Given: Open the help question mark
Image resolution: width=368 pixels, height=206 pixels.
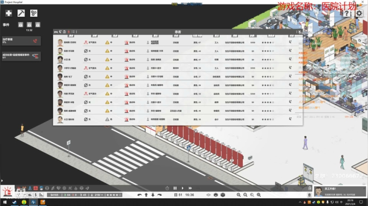Looking at the screenshot, I should pos(347,13).
